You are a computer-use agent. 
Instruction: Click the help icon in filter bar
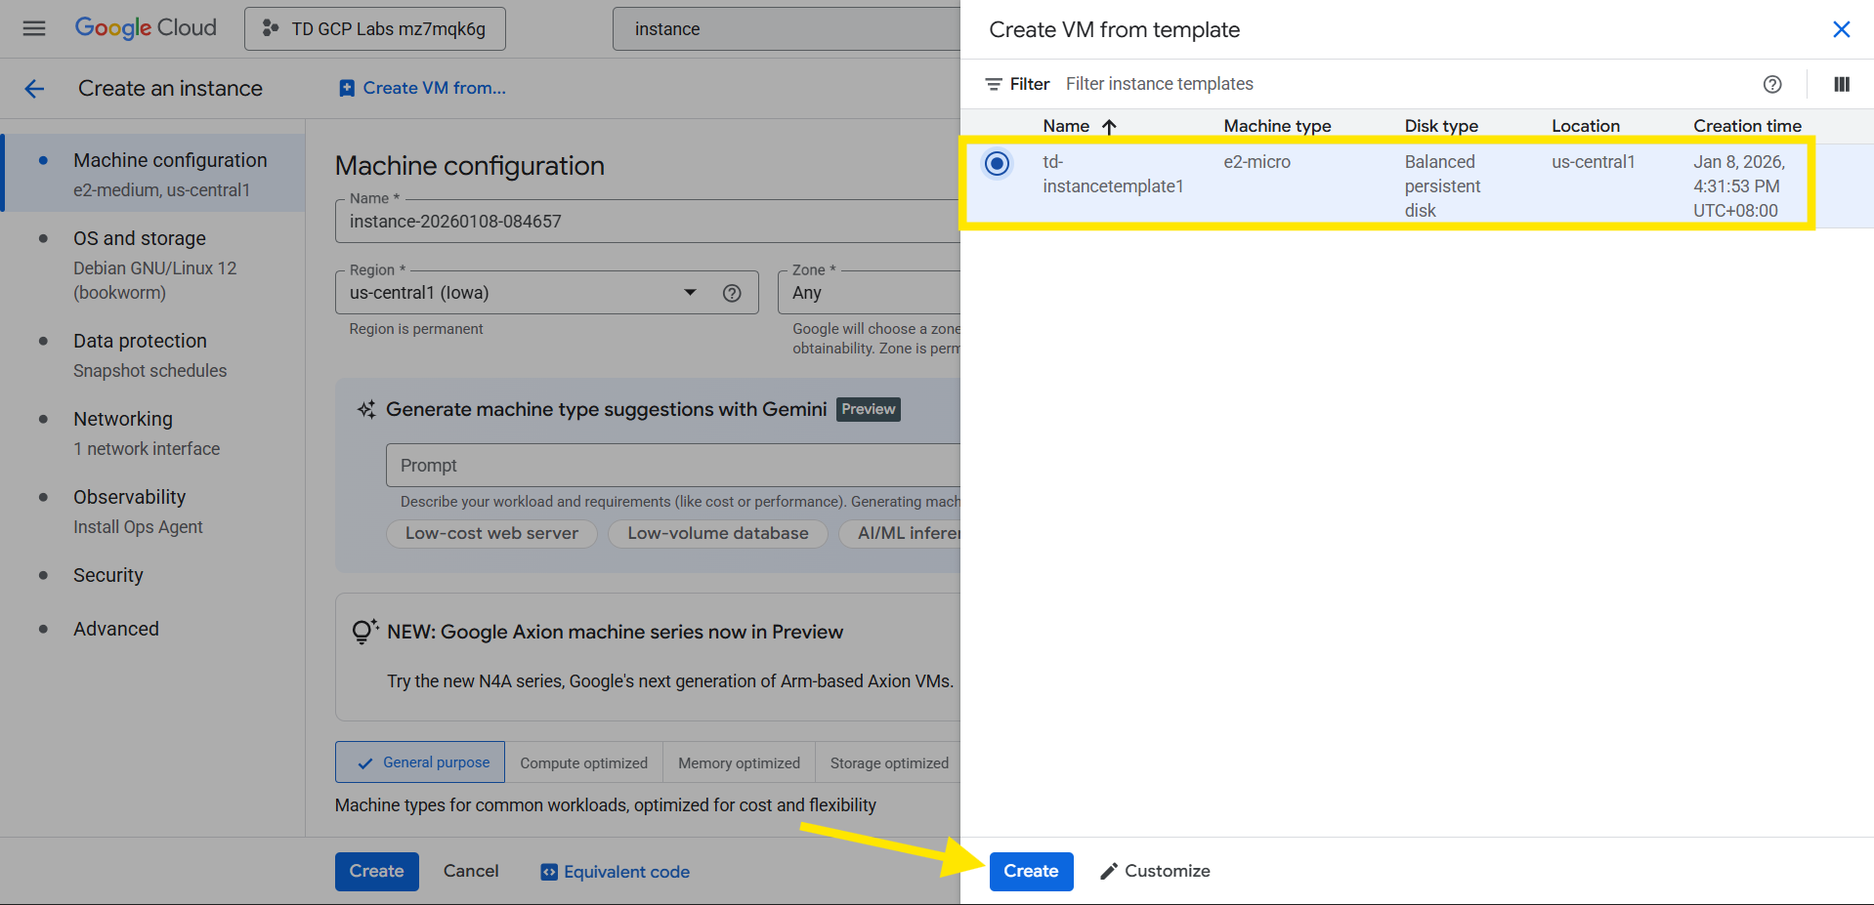point(1771,84)
